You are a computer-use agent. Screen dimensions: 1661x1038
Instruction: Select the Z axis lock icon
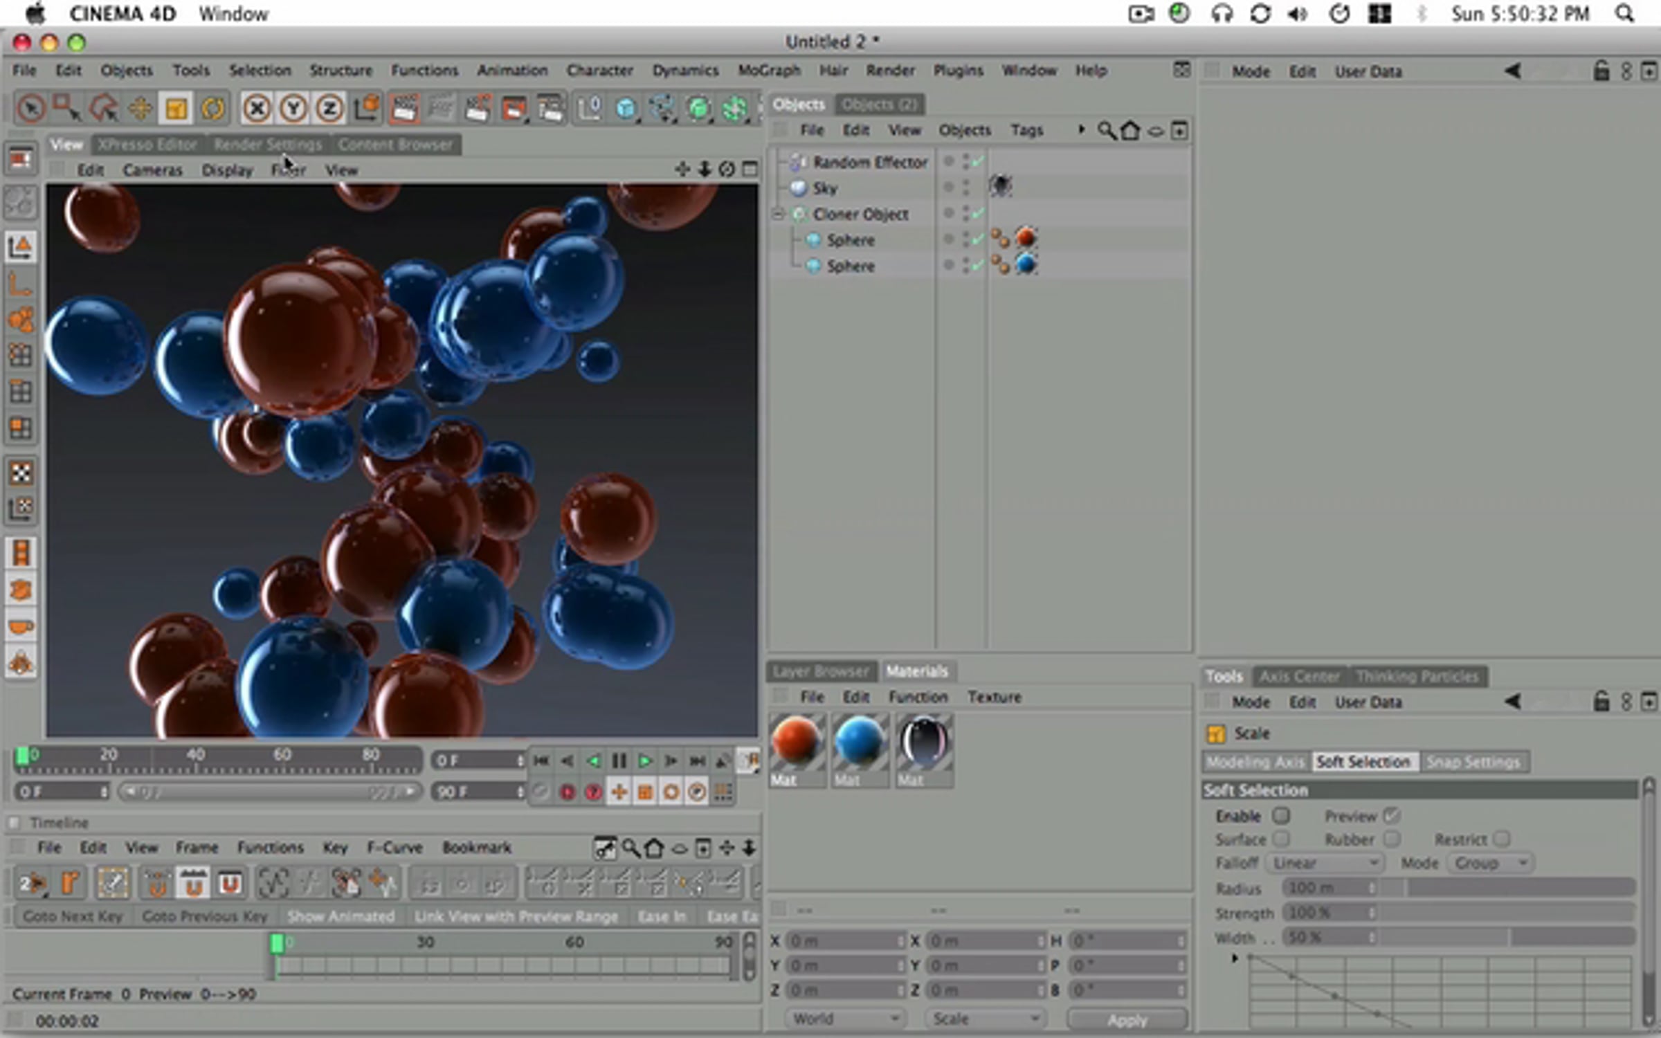pyautogui.click(x=329, y=109)
